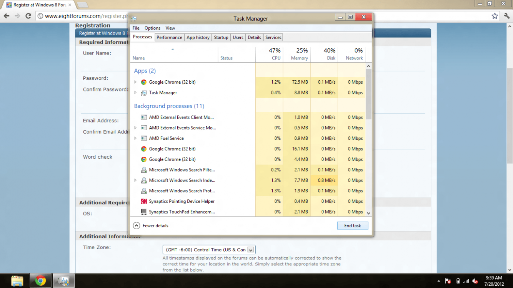Open Chrome wrench settings menu
The image size is (513, 288).
point(507,16)
